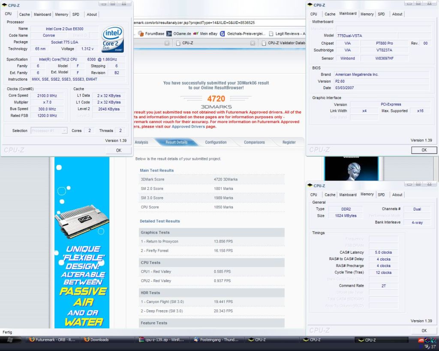Open the cpu-z-139.zip WinRAR taskbar item
The image size is (439, 351).
tap(162, 340)
